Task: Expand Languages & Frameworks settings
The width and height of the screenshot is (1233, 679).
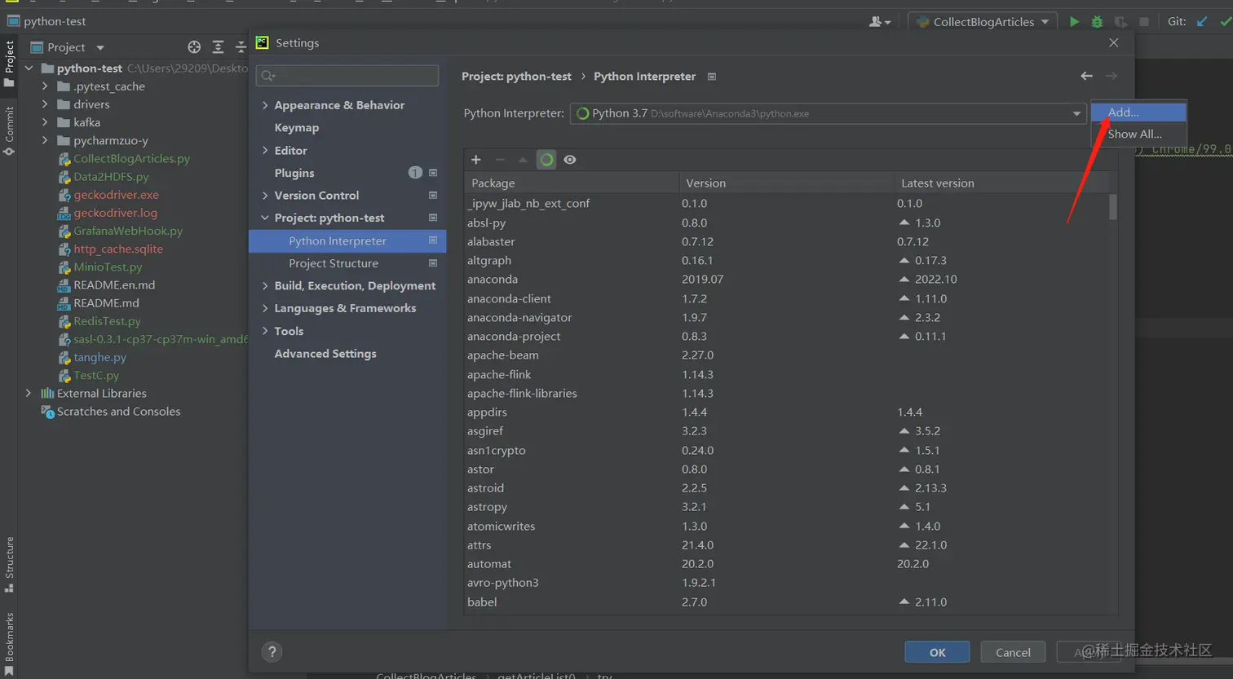Action: 265,308
